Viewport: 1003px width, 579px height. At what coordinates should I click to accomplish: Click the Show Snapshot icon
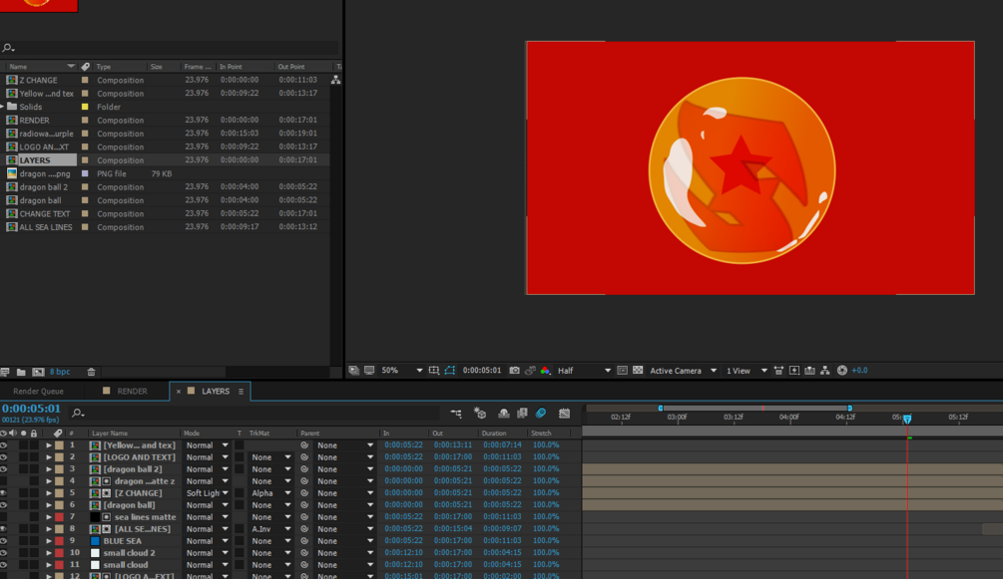click(530, 371)
